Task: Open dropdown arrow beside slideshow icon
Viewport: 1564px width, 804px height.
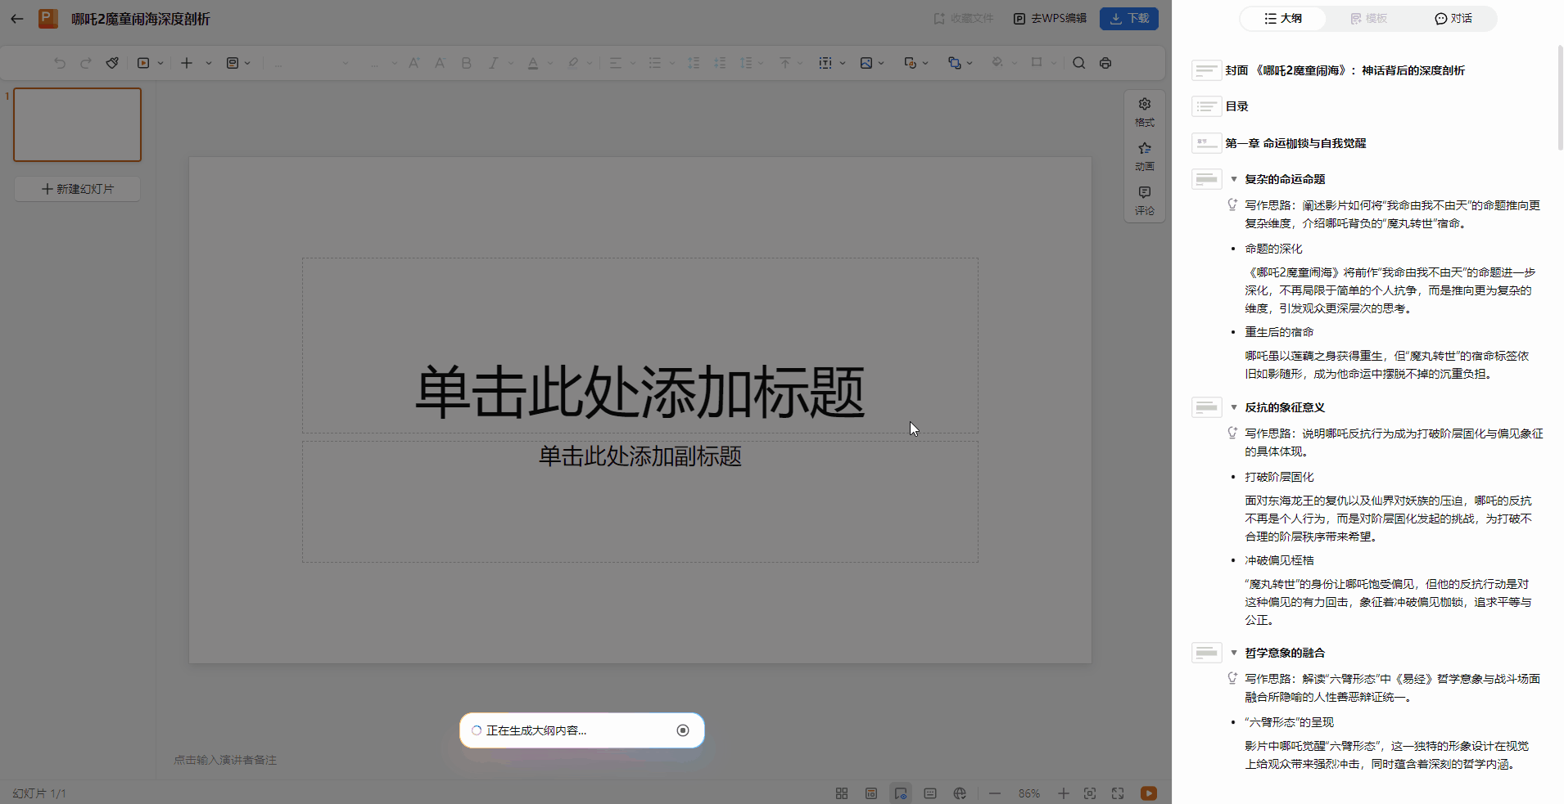Action: 160,63
